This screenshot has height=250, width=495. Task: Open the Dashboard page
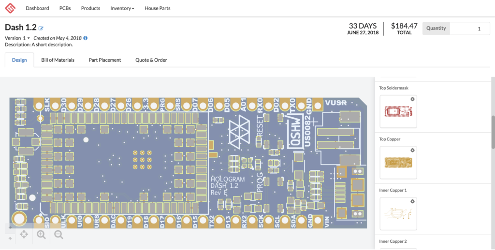(x=37, y=8)
